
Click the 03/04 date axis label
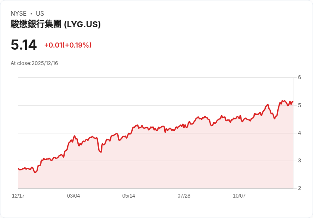[74, 196]
